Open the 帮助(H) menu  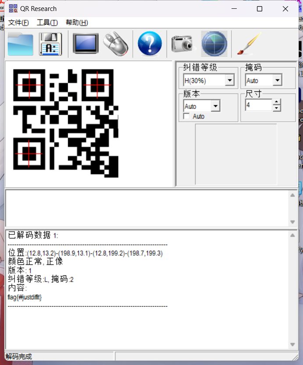tap(77, 23)
